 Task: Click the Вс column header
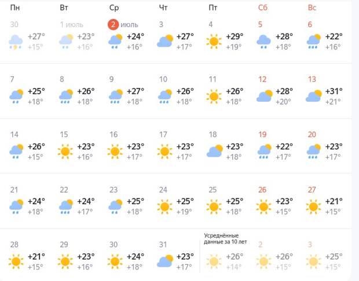(312, 8)
